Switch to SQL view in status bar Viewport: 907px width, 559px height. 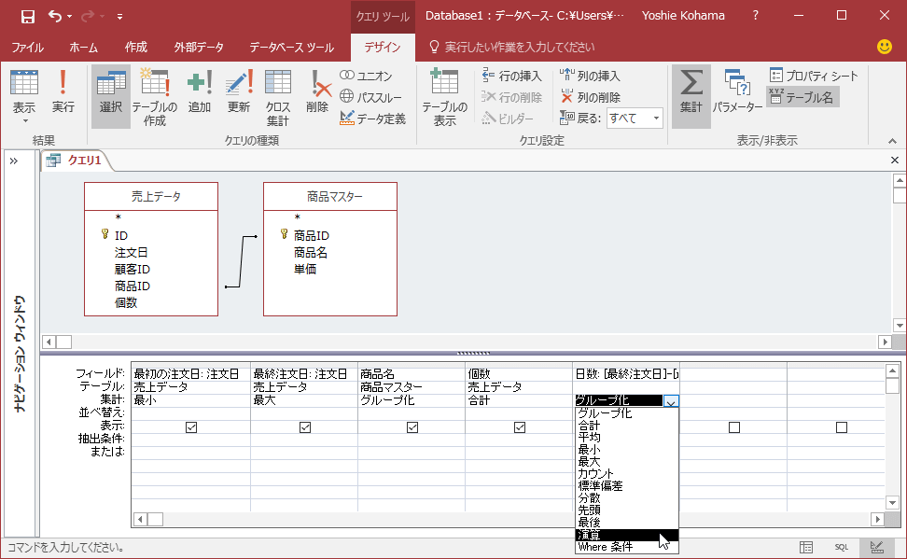coord(842,548)
